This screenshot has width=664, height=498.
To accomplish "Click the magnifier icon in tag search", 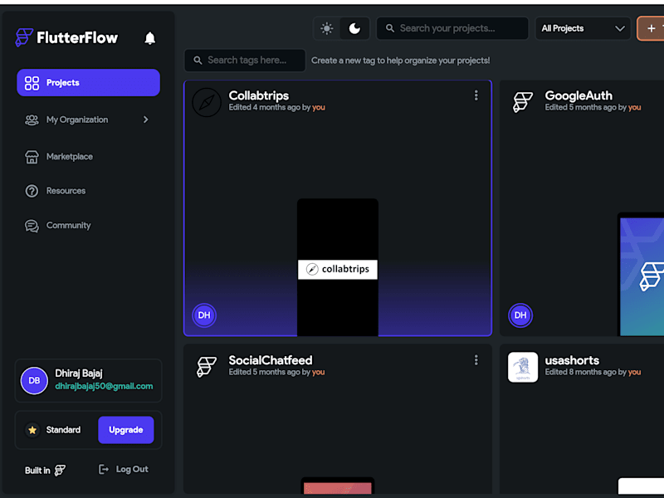I will coord(198,60).
